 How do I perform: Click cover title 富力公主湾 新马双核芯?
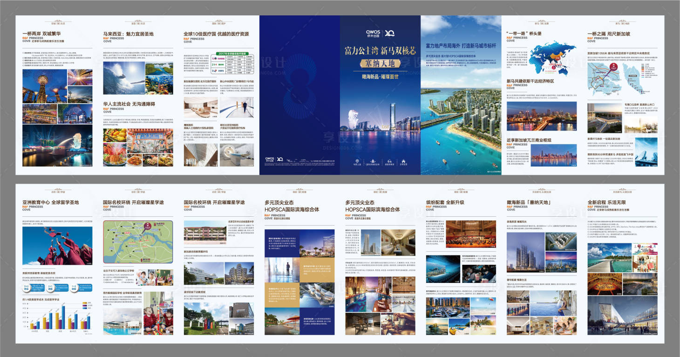pos(380,50)
